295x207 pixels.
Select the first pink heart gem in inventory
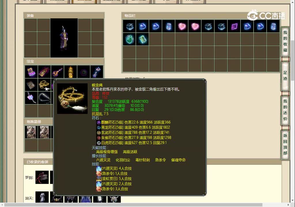(181, 26)
